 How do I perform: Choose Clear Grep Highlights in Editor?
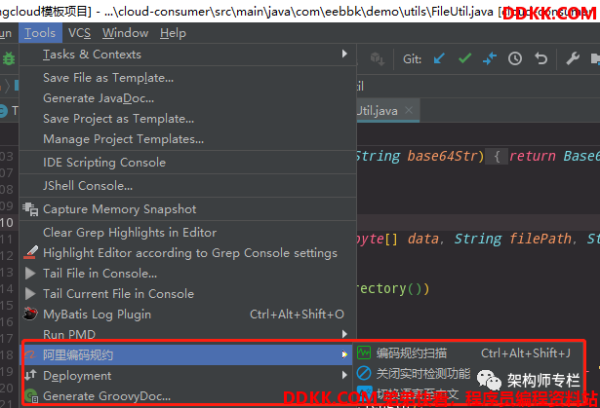tap(187, 233)
